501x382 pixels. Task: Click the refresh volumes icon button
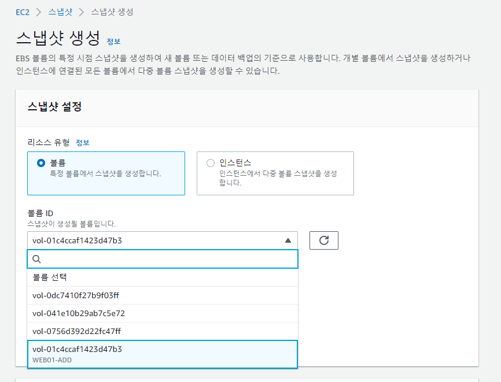pos(323,240)
